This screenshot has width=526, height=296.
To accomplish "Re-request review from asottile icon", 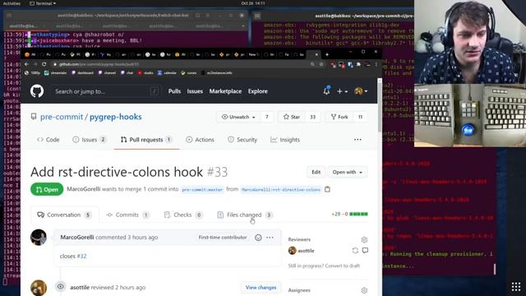I will 355,250.
